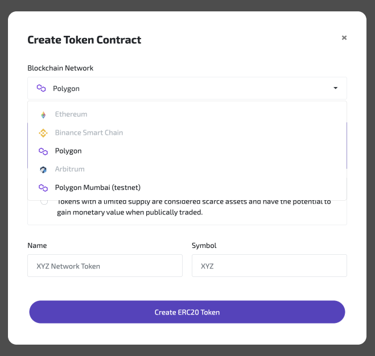Collapse the Blockchain Network select box showing Polygon

click(x=187, y=89)
